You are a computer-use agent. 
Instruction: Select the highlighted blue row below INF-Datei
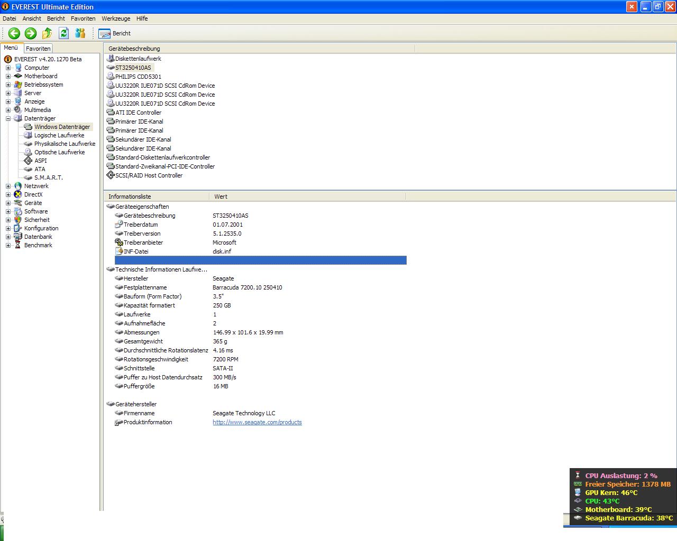pos(260,260)
